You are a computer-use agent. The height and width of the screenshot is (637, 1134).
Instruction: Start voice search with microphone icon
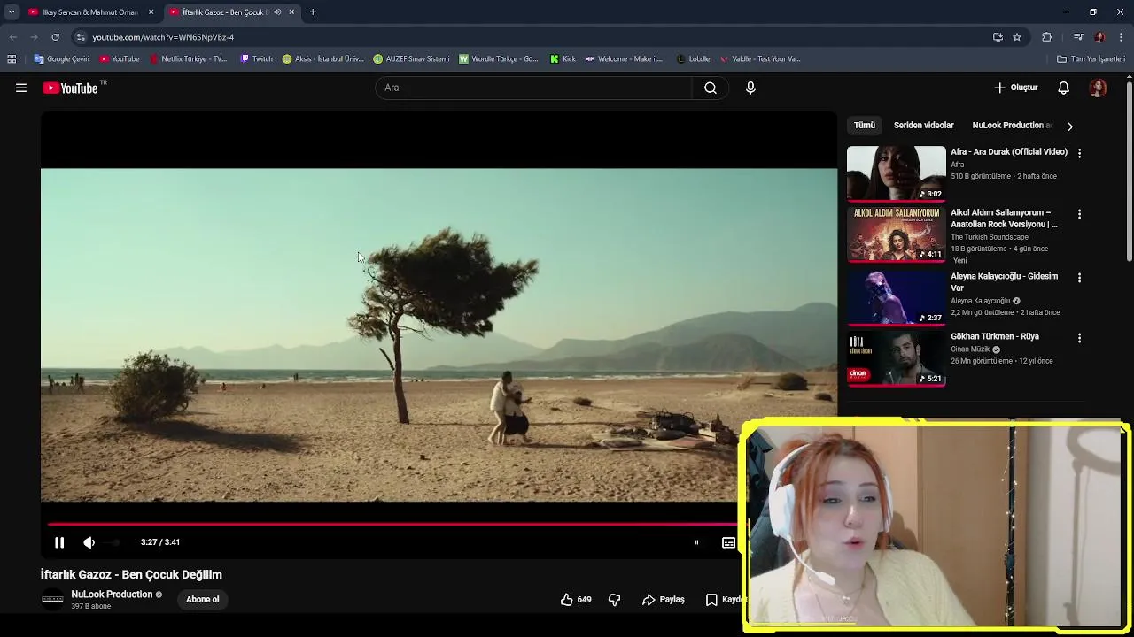point(750,88)
